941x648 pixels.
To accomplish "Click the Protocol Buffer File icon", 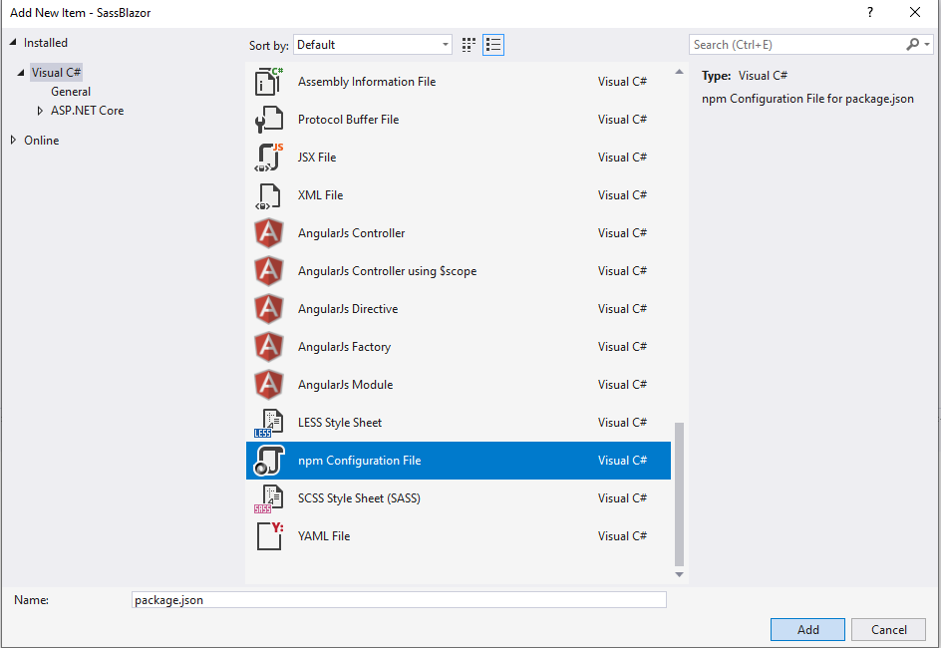I will coord(268,120).
